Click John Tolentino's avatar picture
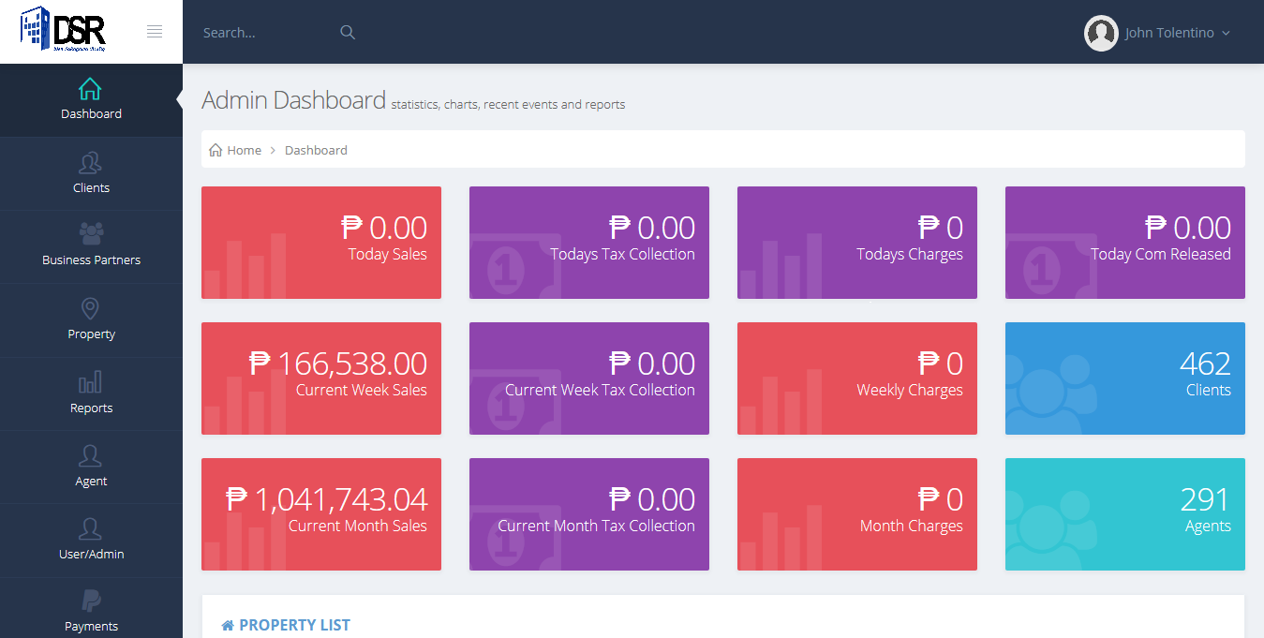This screenshot has height=638, width=1264. 1101,33
